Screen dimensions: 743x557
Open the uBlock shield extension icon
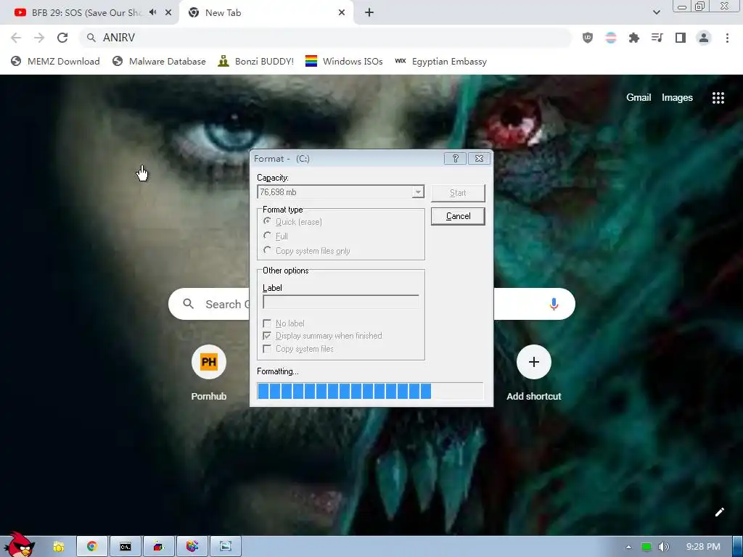(588, 38)
